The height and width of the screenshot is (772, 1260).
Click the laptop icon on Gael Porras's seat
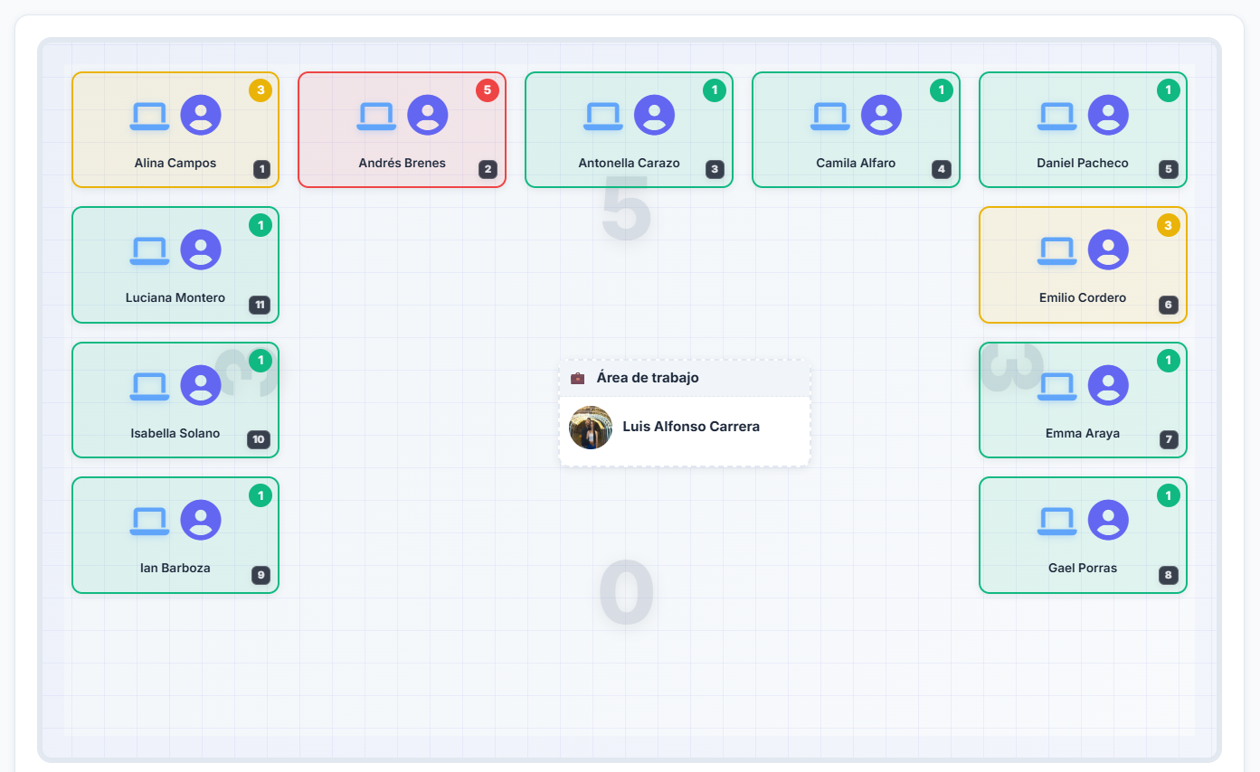[x=1056, y=521]
